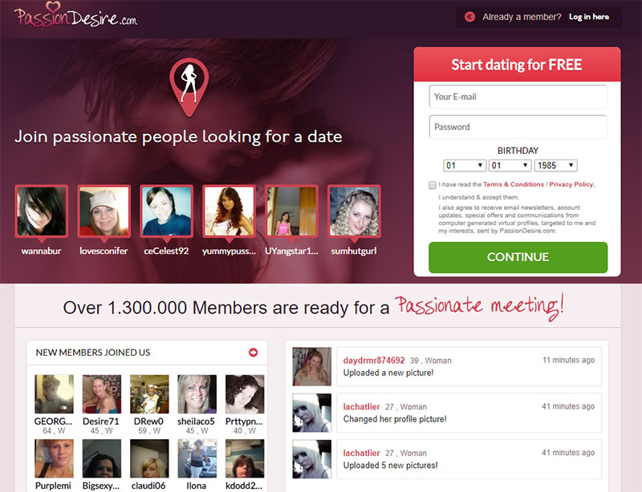Click the PassionDesire.com logo
The width and height of the screenshot is (642, 492).
click(x=75, y=17)
